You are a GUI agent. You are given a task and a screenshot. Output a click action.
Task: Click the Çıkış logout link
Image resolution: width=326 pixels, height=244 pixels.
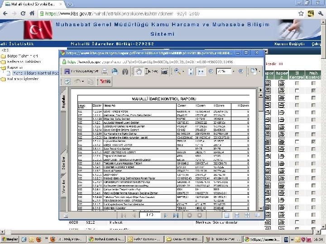coord(316,44)
